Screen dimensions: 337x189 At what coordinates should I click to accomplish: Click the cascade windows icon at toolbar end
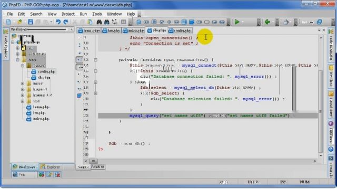[x=320, y=22]
